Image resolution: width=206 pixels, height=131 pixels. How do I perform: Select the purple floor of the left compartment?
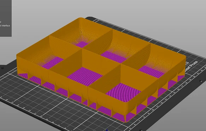53,63
